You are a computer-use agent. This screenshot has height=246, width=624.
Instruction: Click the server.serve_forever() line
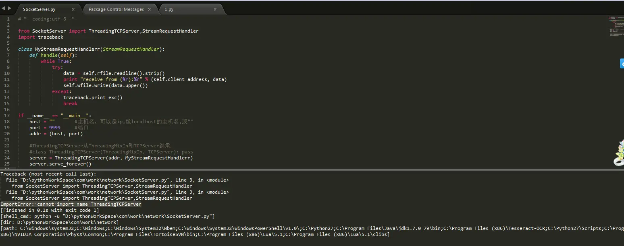pos(60,164)
